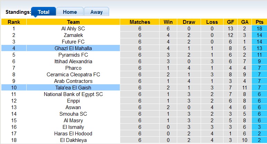Image resolution: width=267 pixels, height=144 pixels.
Task: Select the Away standings tab
Action: [96, 12]
